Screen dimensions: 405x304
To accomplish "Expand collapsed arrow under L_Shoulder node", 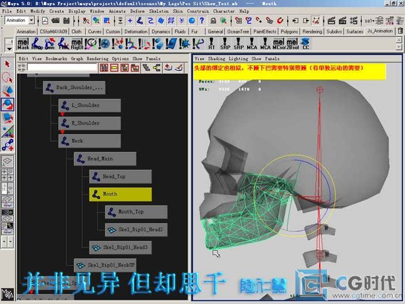I will 62,114.
